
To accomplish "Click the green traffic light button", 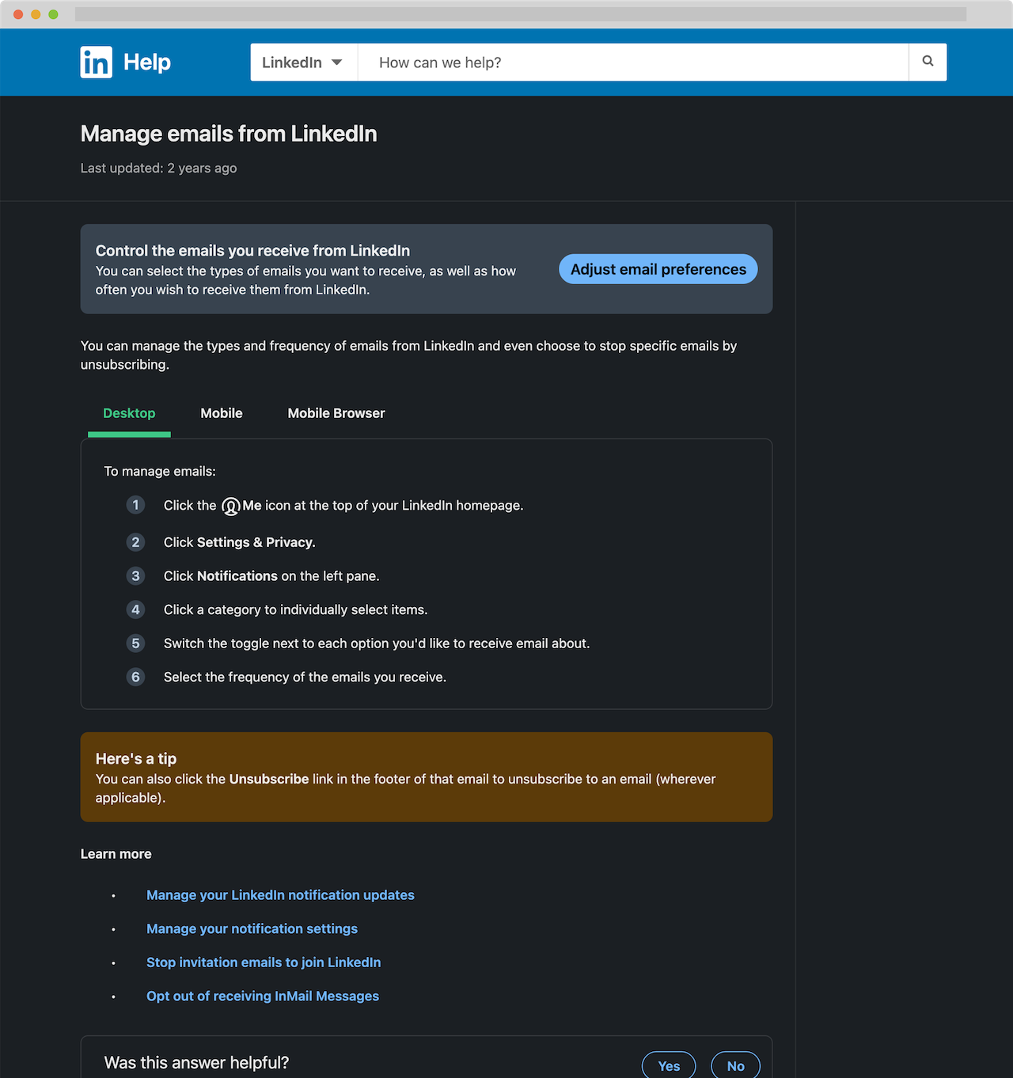I will point(52,13).
